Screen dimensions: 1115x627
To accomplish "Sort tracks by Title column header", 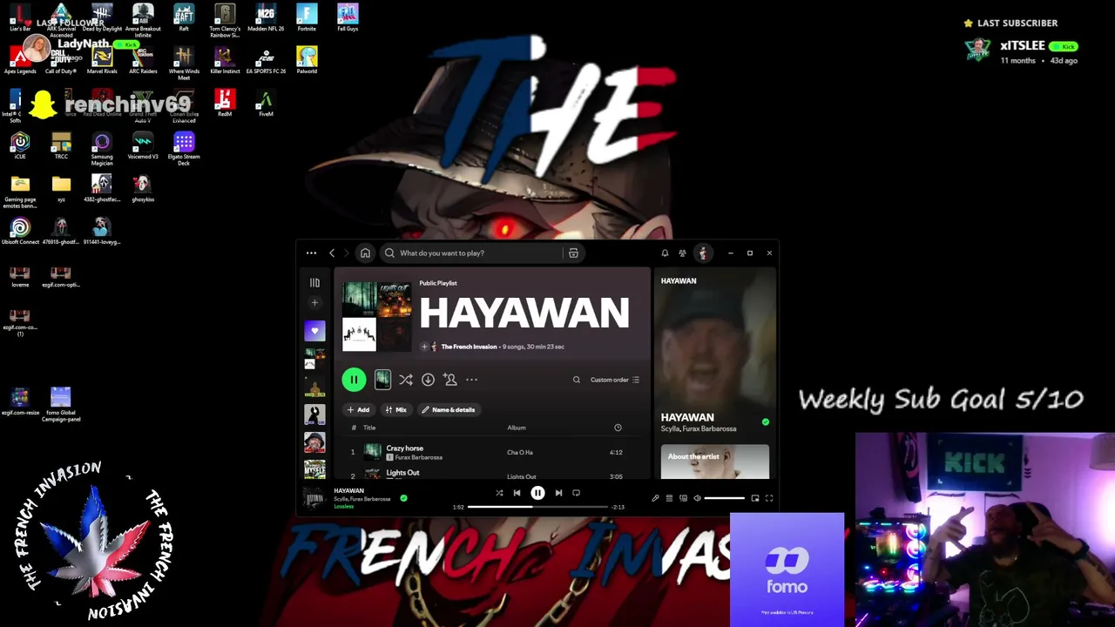I will pos(369,428).
